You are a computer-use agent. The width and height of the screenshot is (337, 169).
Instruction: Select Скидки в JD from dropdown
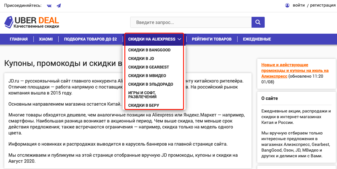point(141,59)
